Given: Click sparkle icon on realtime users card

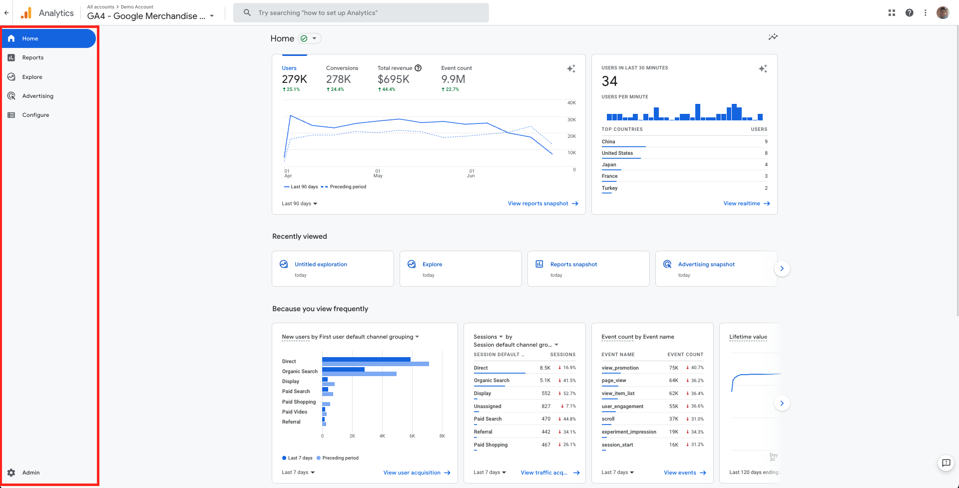Looking at the screenshot, I should click(763, 69).
